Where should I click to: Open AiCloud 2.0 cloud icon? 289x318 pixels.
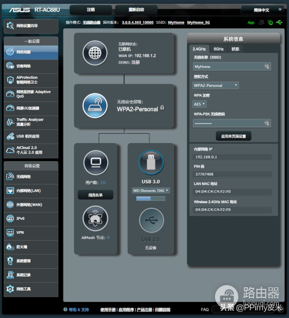[x=10, y=150]
